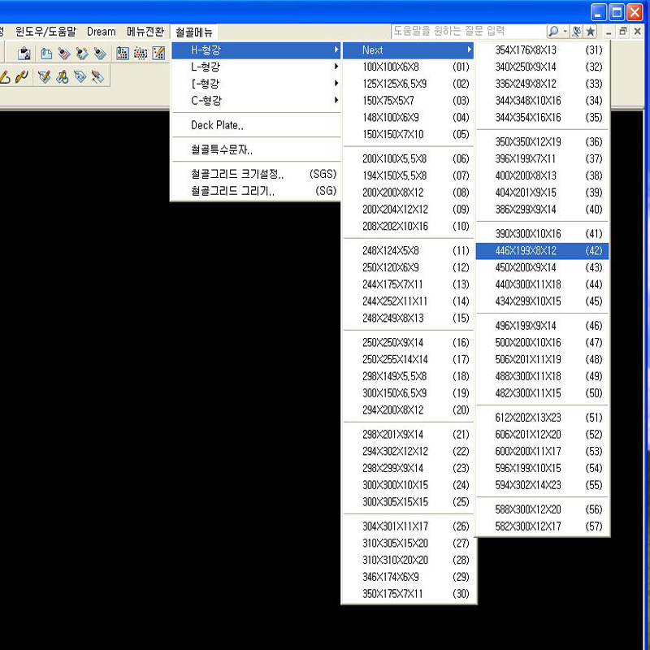Select H-beam 150X150X7X10 (05)

pos(409,134)
